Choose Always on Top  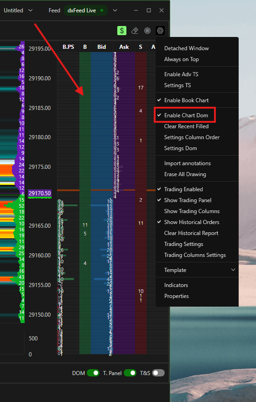(197, 59)
